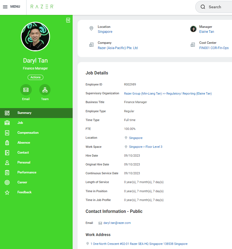Click the Razer logo

[42, 7]
